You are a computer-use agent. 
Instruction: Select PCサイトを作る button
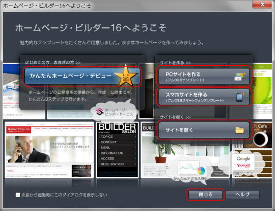204,76
